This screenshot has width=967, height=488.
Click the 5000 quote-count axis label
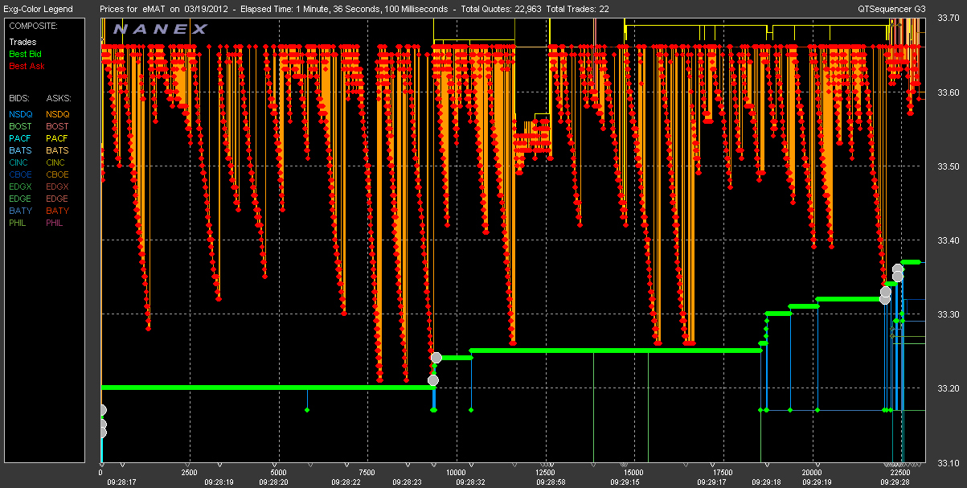(x=278, y=473)
